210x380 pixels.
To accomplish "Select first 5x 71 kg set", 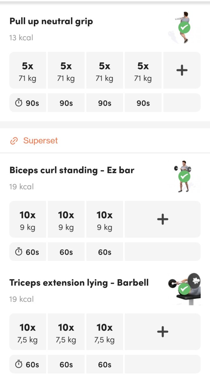I will 28,71.
